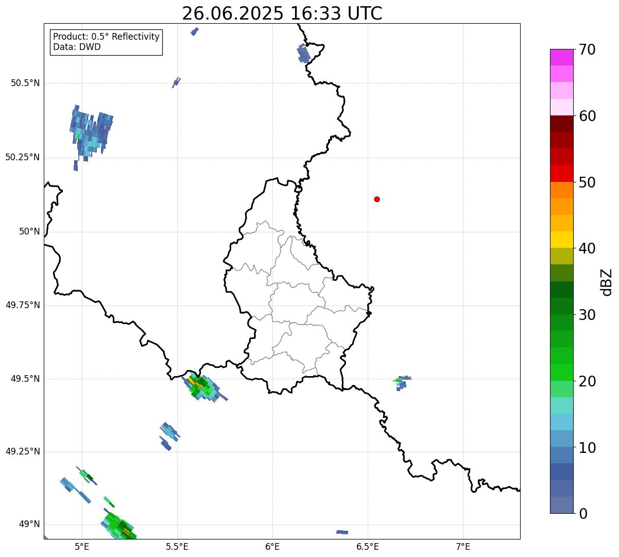Click the 49.25°N latitude label
The width and height of the screenshot is (619, 557).
coord(23,451)
